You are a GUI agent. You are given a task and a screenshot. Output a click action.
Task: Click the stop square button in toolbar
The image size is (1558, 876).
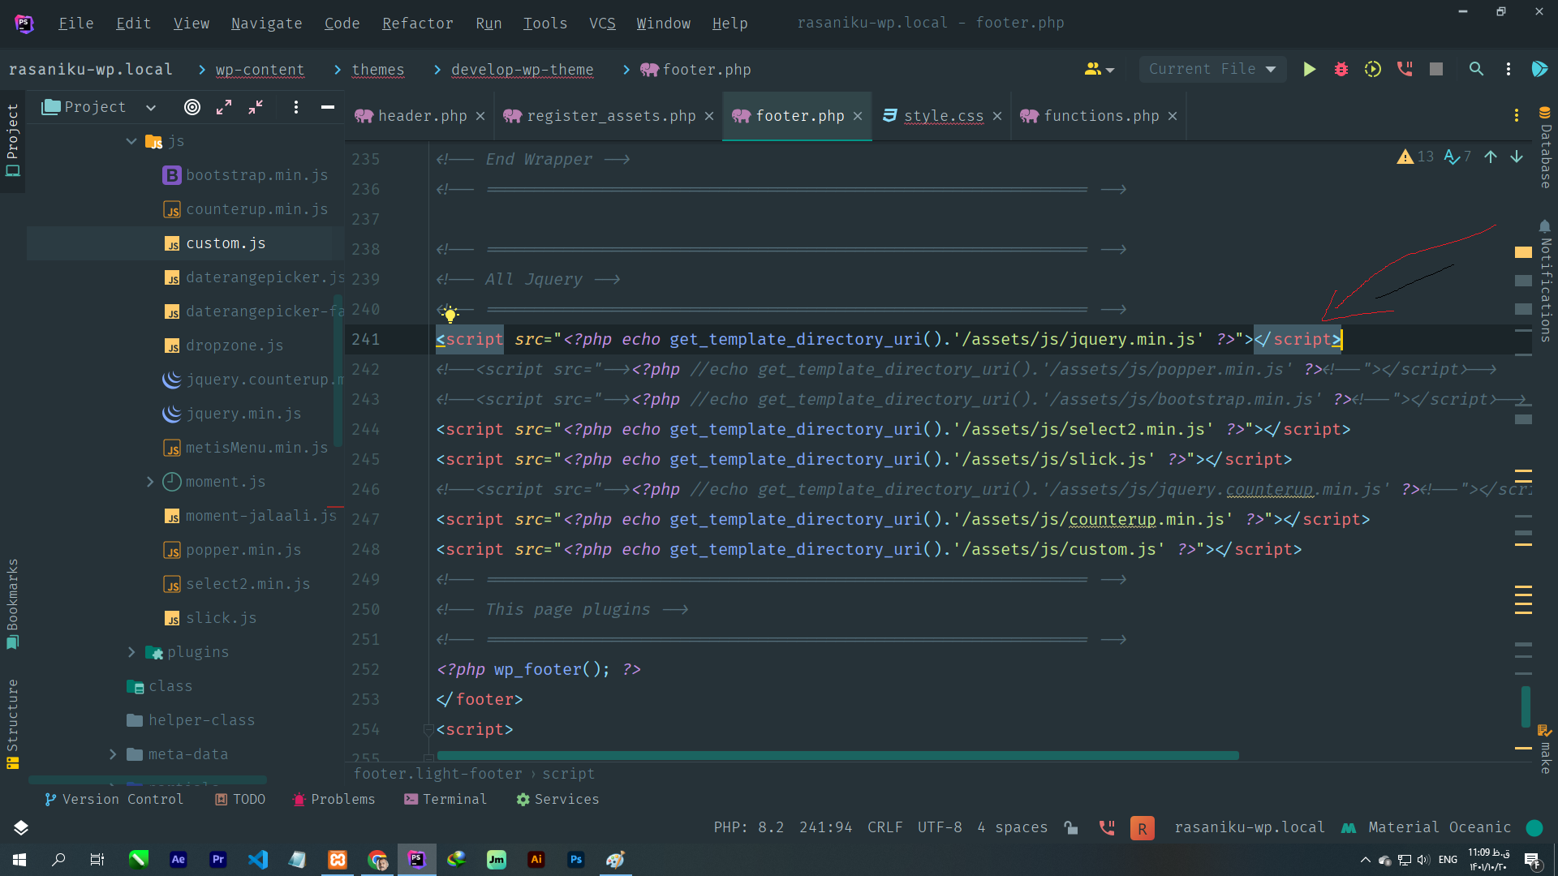point(1436,70)
